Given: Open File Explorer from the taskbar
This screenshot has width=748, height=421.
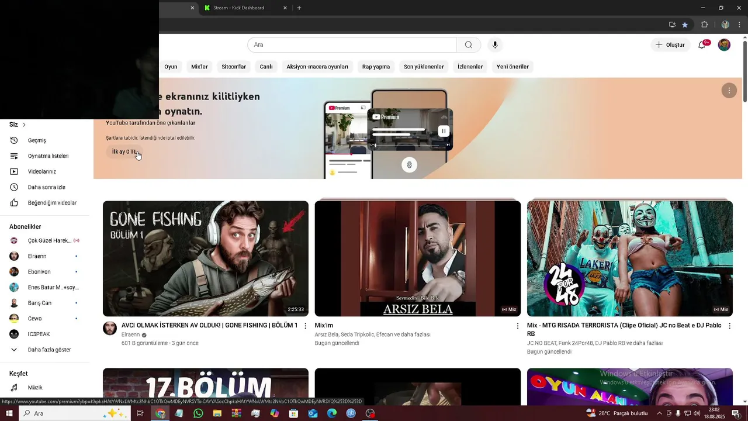Looking at the screenshot, I should coord(217,413).
